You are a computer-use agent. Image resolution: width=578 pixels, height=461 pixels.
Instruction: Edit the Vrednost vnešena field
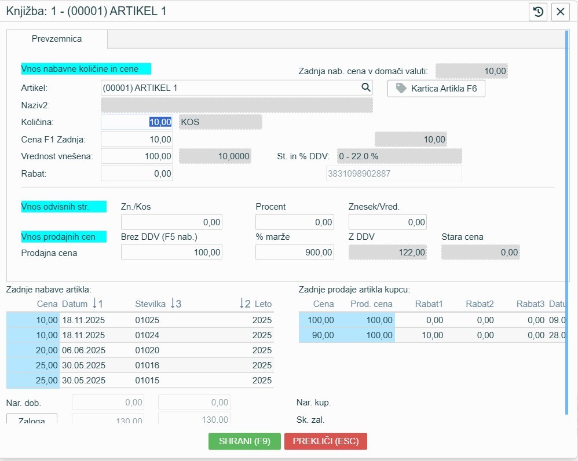(x=137, y=156)
